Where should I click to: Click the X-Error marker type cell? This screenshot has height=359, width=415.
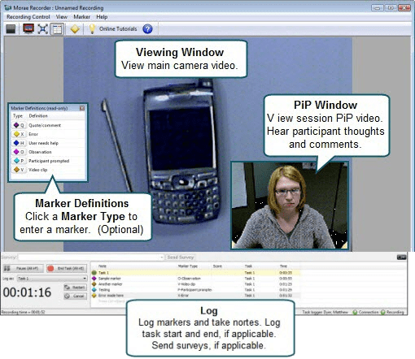[183, 296]
